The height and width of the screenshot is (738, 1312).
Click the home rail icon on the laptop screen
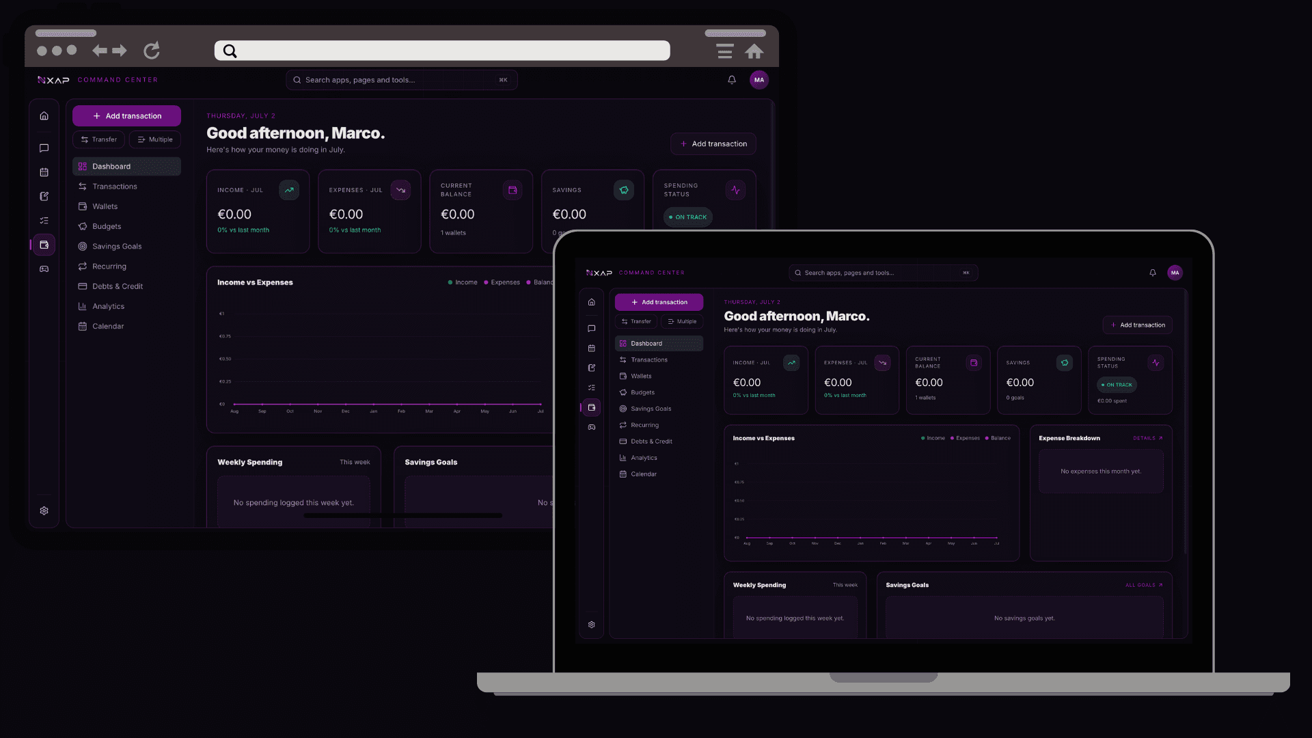pos(592,302)
